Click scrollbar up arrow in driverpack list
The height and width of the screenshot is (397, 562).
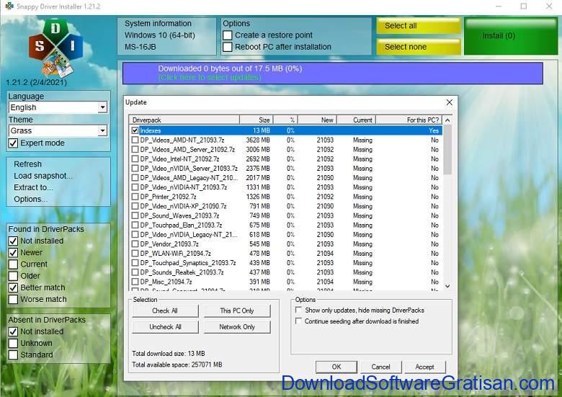pyautogui.click(x=447, y=120)
